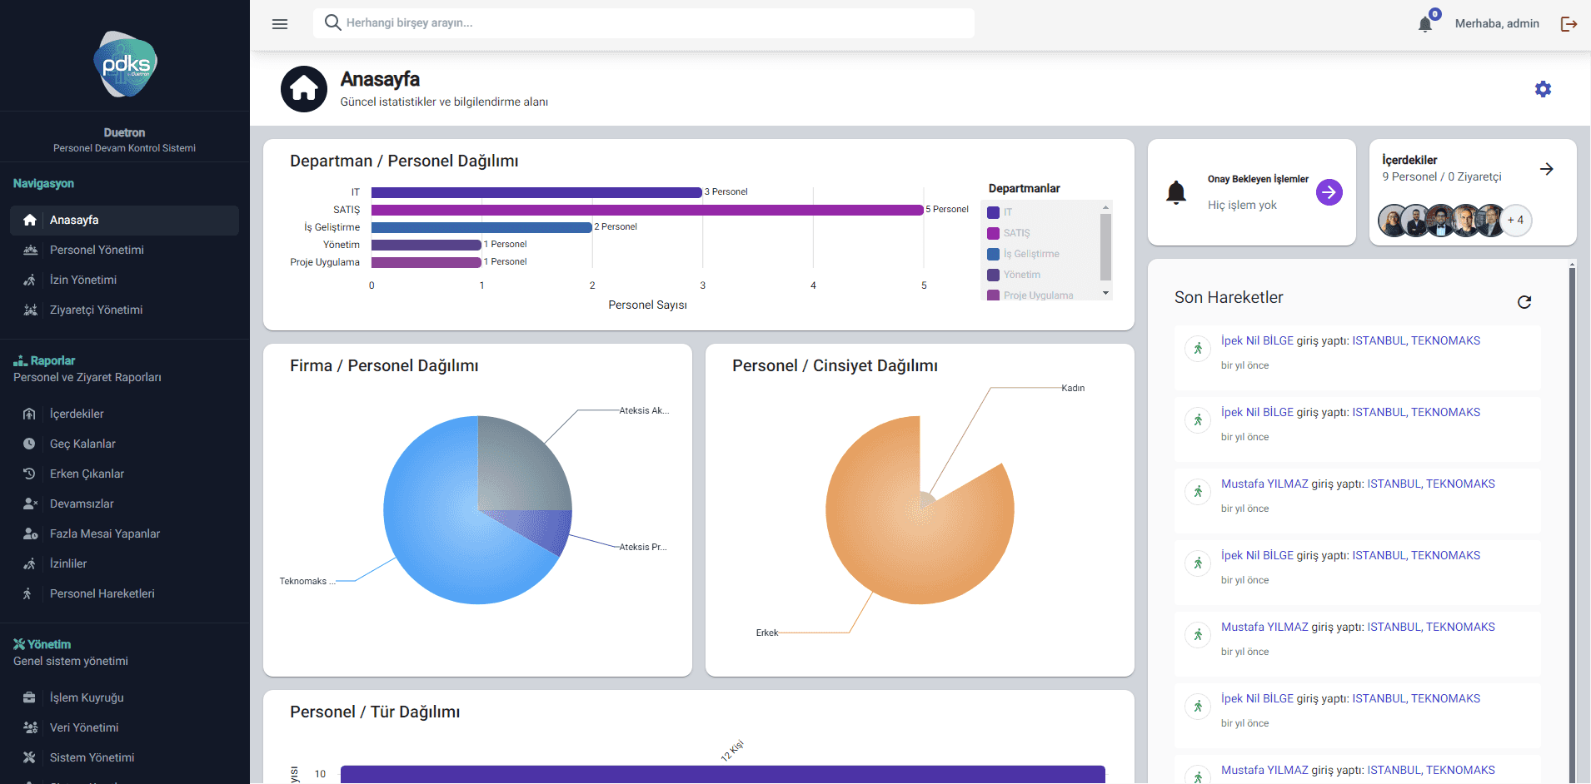Open the notifications bell in header
Viewport: 1591px width, 784px height.
point(1425,24)
